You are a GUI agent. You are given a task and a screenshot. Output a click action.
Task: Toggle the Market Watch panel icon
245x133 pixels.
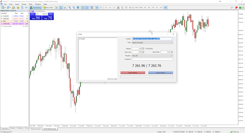[13, 8]
